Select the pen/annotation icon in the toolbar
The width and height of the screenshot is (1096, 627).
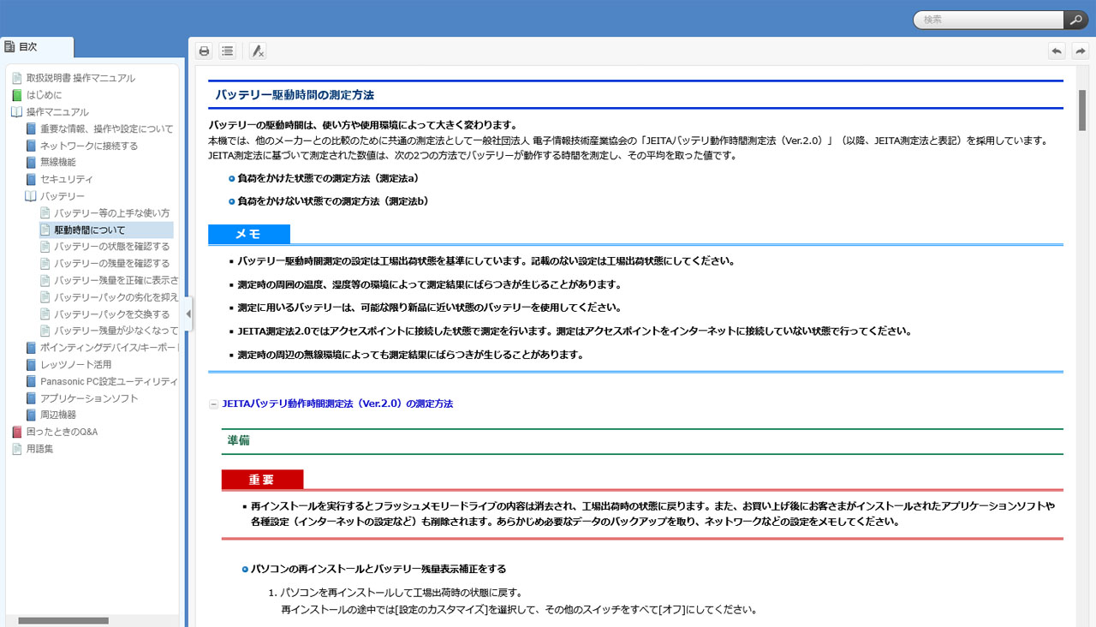coord(257,51)
